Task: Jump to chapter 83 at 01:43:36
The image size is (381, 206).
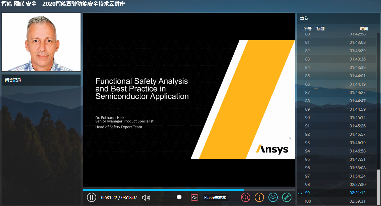Action: coord(337,59)
